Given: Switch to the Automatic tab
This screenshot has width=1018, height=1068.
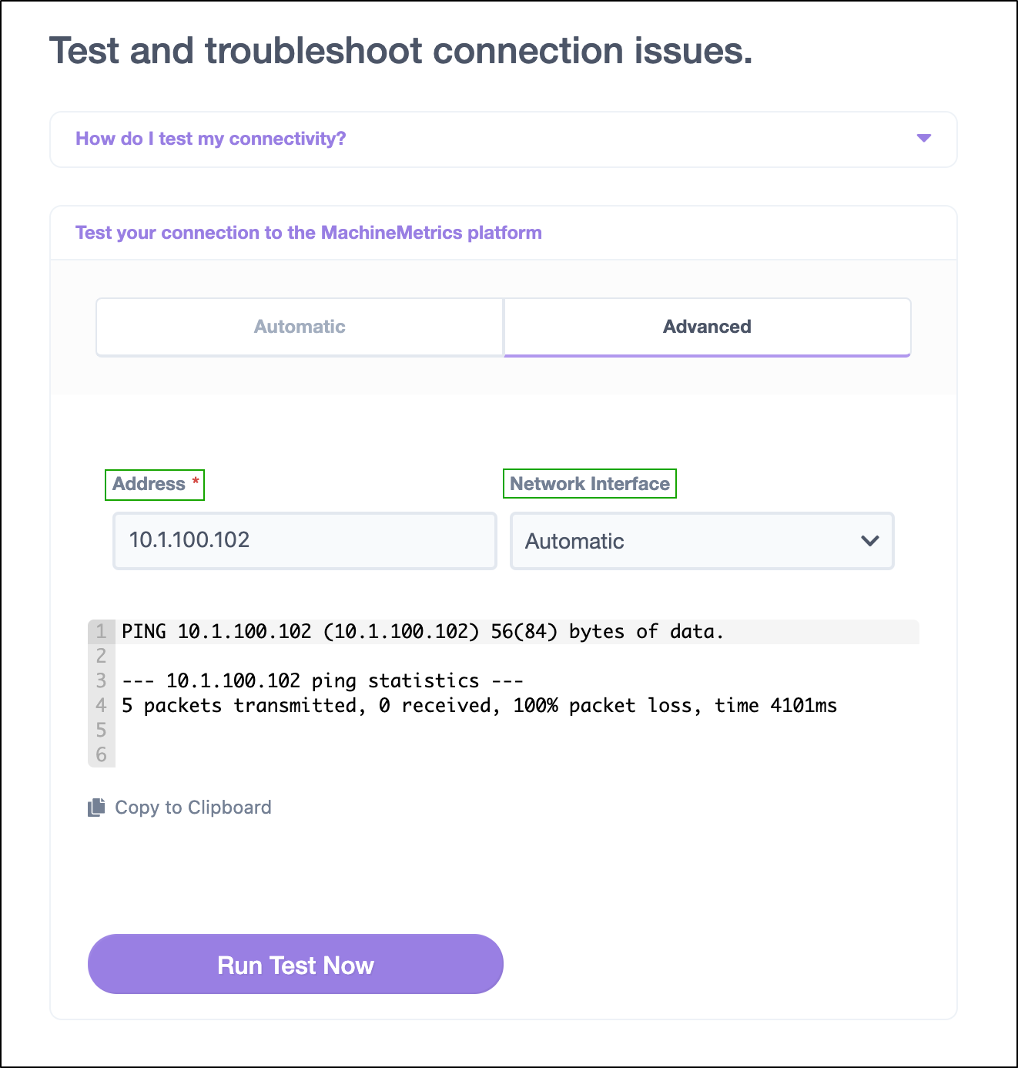Looking at the screenshot, I should pos(300,327).
